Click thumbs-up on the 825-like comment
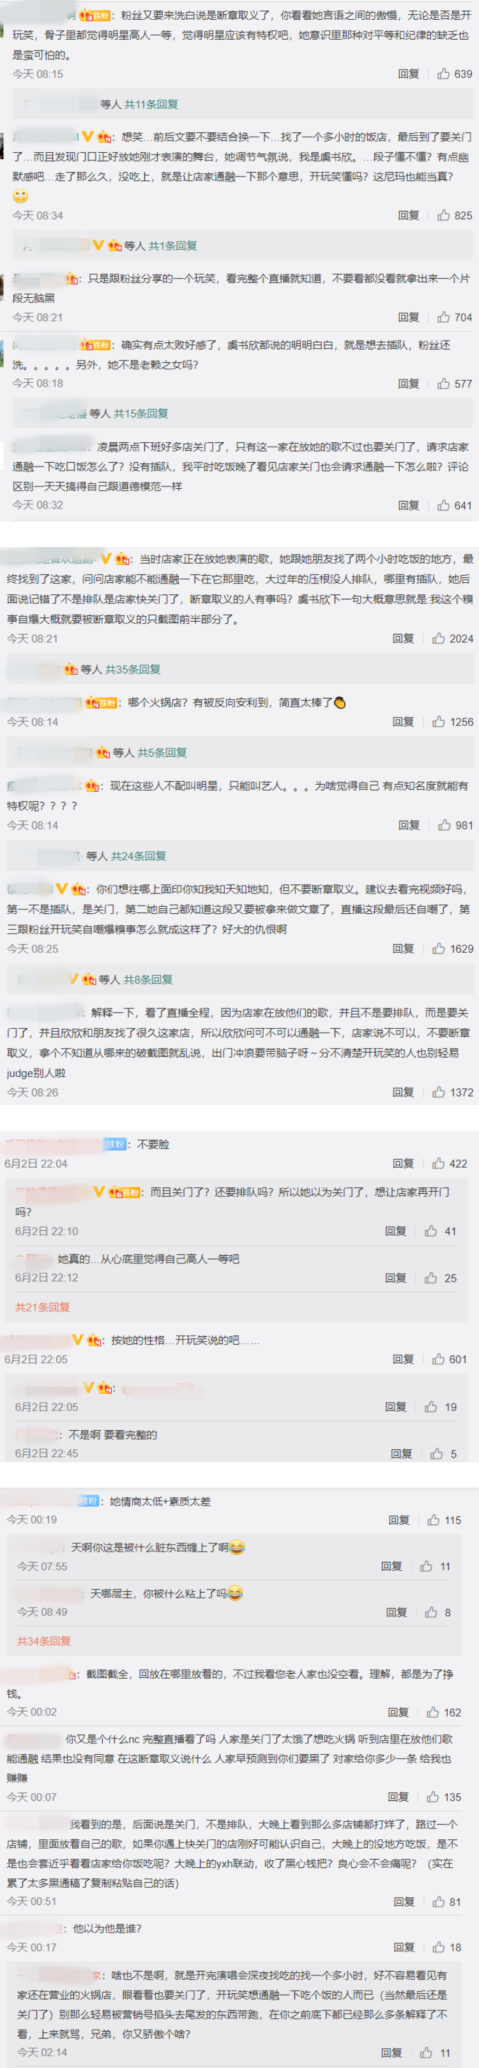Image resolution: width=479 pixels, height=2068 pixels. pos(443,215)
